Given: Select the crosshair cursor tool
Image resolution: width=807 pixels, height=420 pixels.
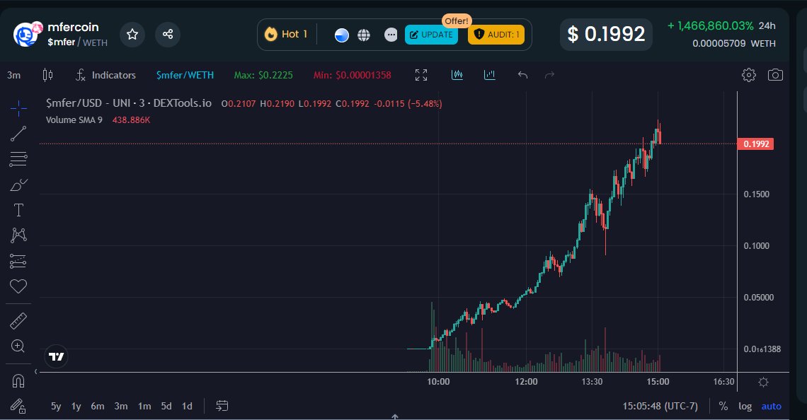Looking at the screenshot, I should tap(18, 108).
